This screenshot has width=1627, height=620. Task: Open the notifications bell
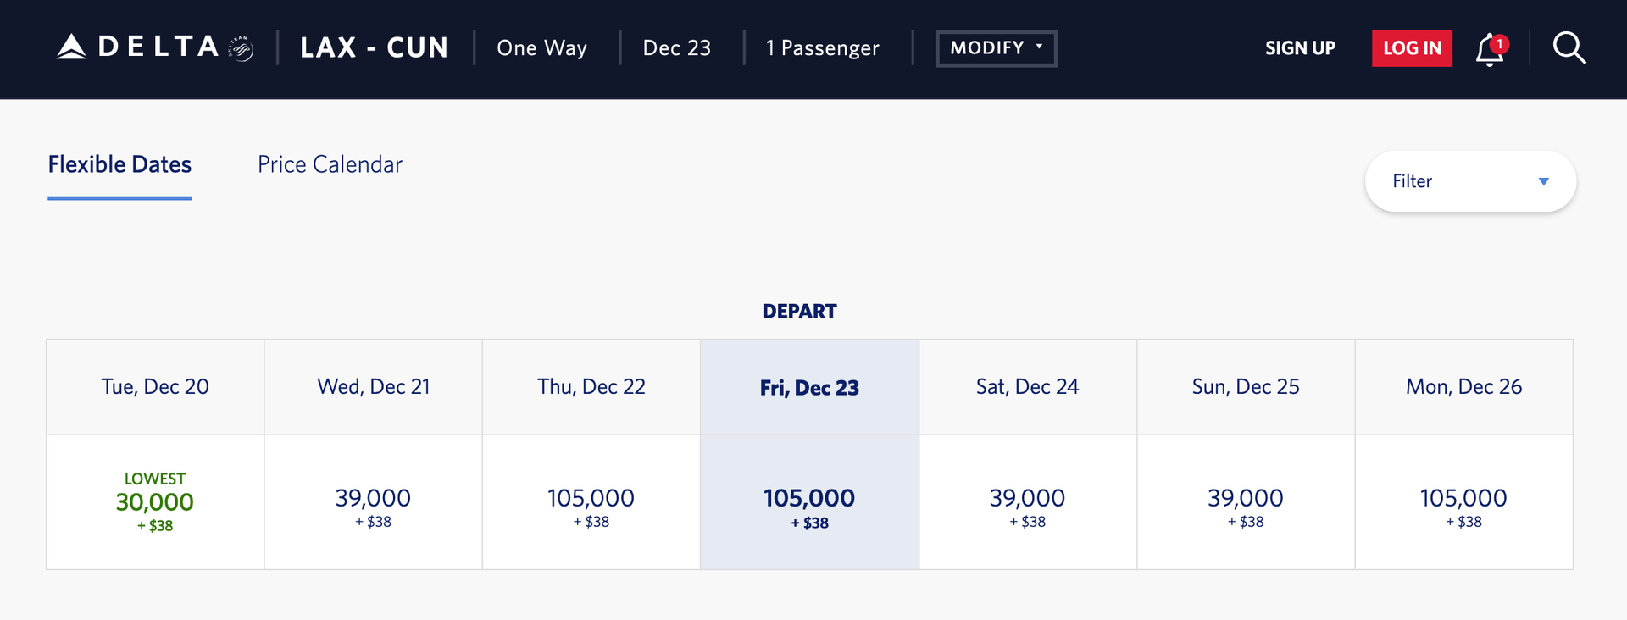[1488, 48]
